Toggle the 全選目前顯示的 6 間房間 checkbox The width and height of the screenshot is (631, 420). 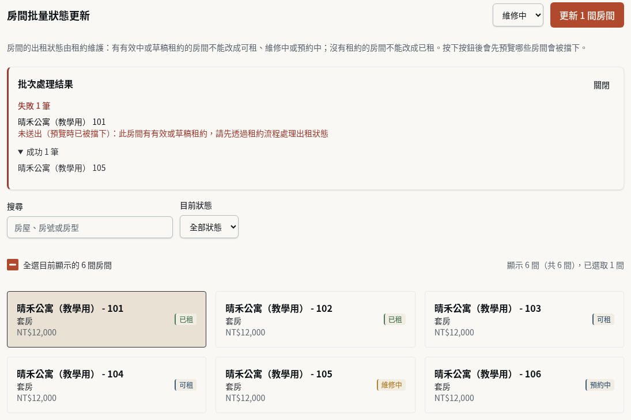point(13,265)
